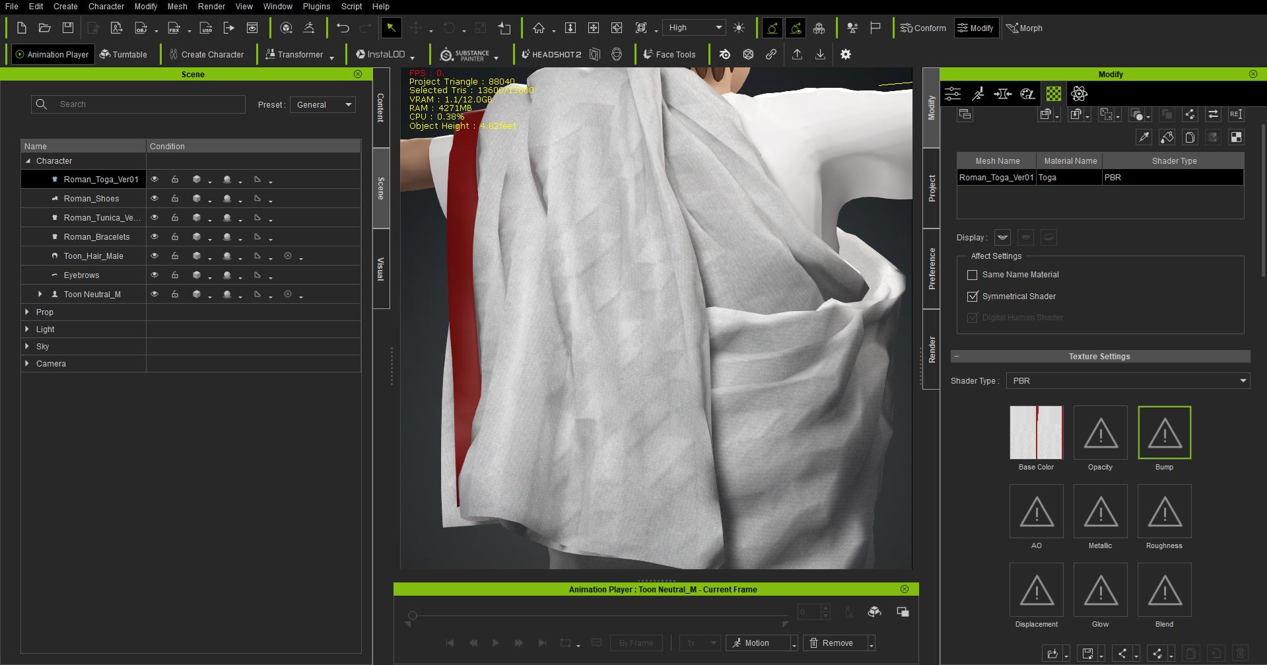Click the New Project file icon
The width and height of the screenshot is (1267, 665).
(x=21, y=28)
